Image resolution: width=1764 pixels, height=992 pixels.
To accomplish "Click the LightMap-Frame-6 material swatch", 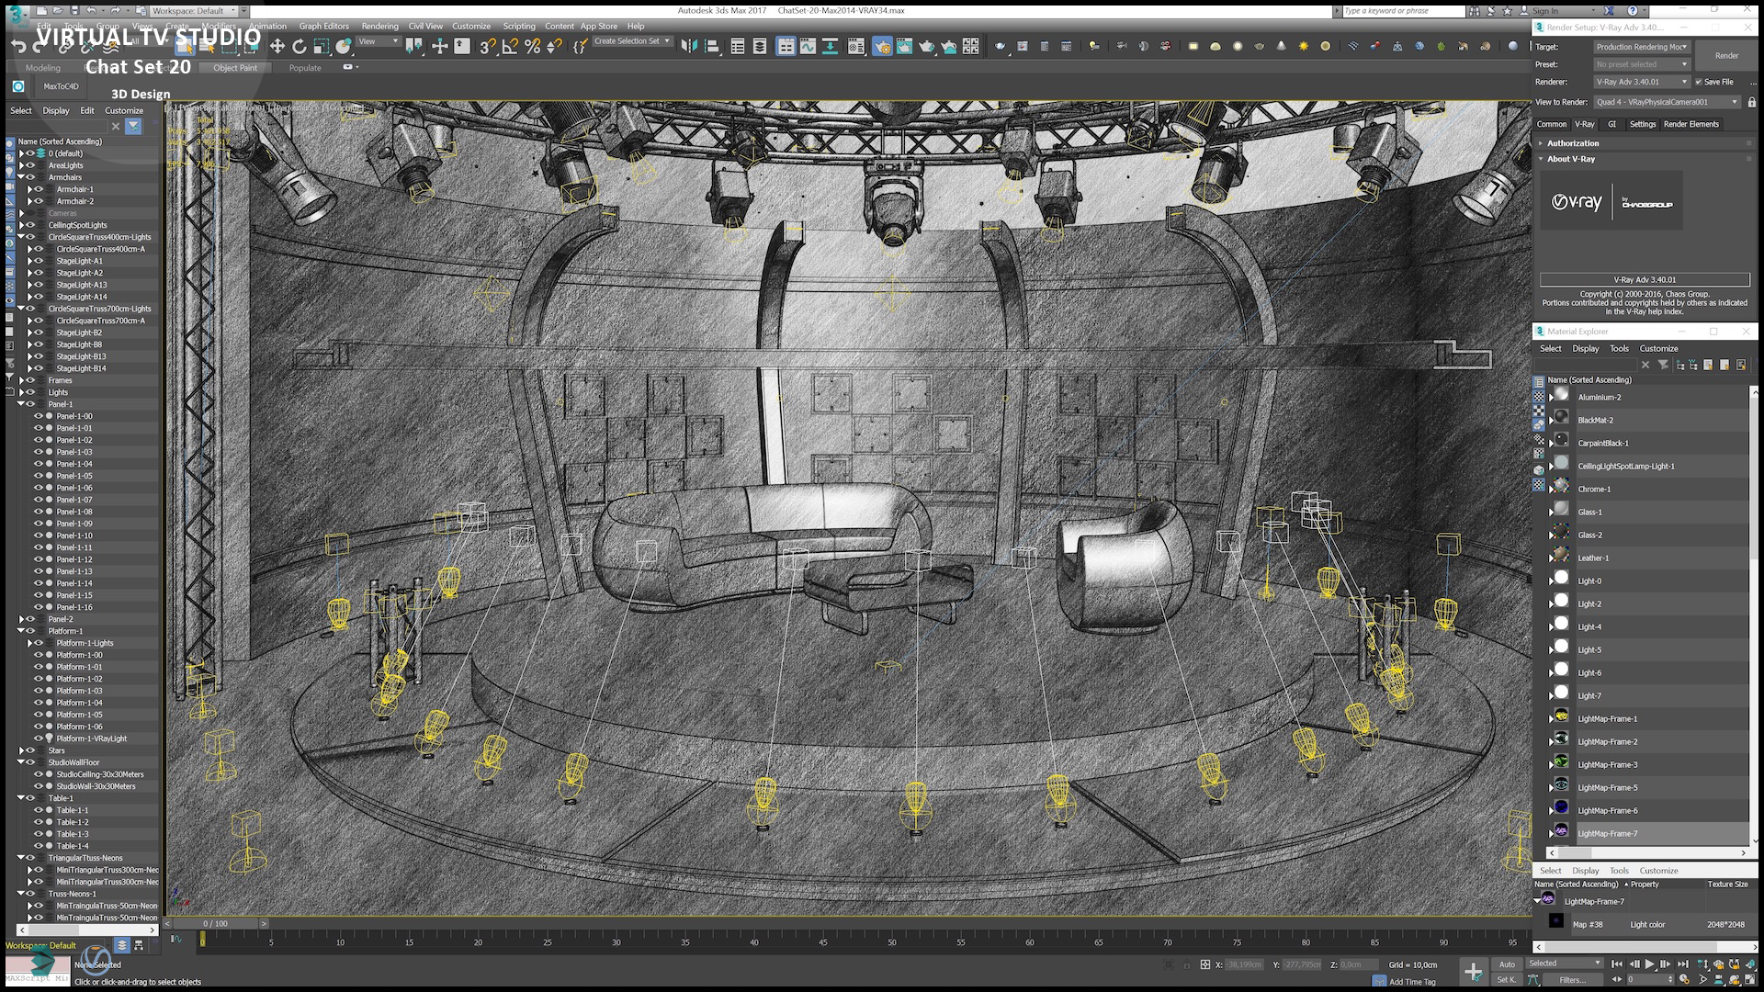I will (1561, 807).
